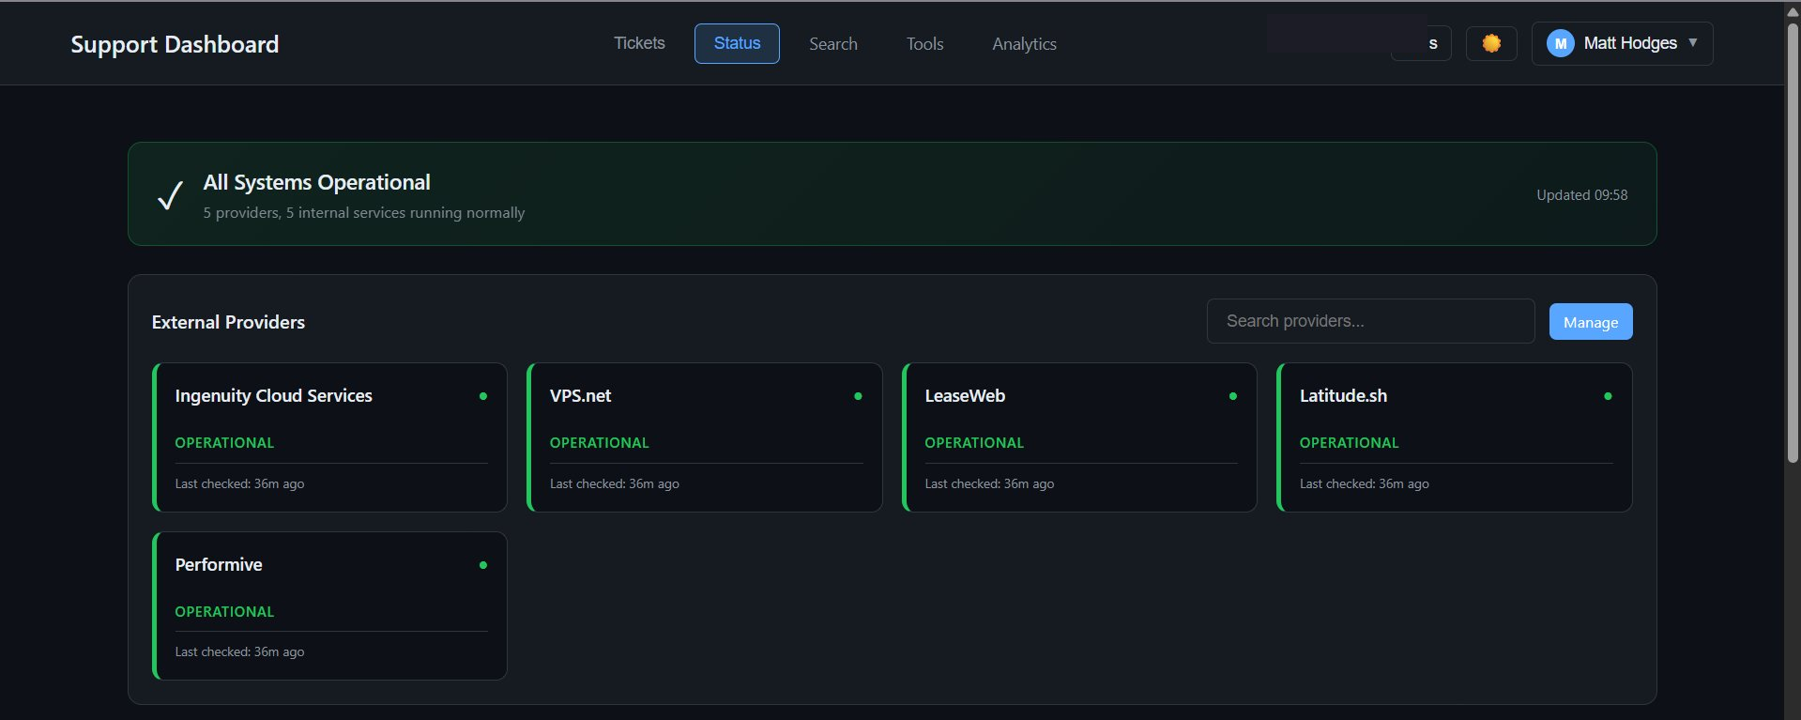Click the providers running normally summary text
The height and width of the screenshot is (720, 1801).
[x=364, y=213]
